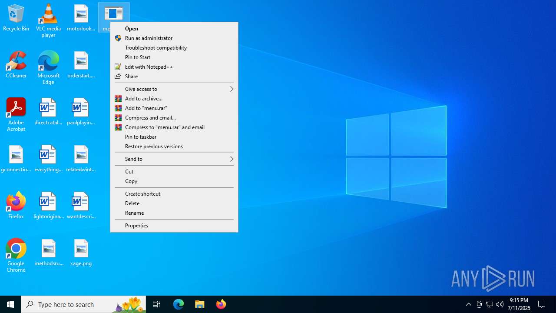Viewport: 556px width, 313px height.
Task: Select Cut from the context menu
Action: (x=174, y=172)
